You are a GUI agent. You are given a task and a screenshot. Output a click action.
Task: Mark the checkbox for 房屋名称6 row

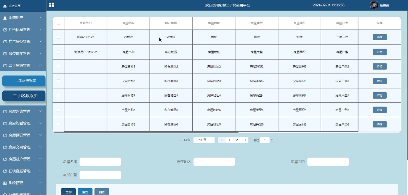pos(58,124)
